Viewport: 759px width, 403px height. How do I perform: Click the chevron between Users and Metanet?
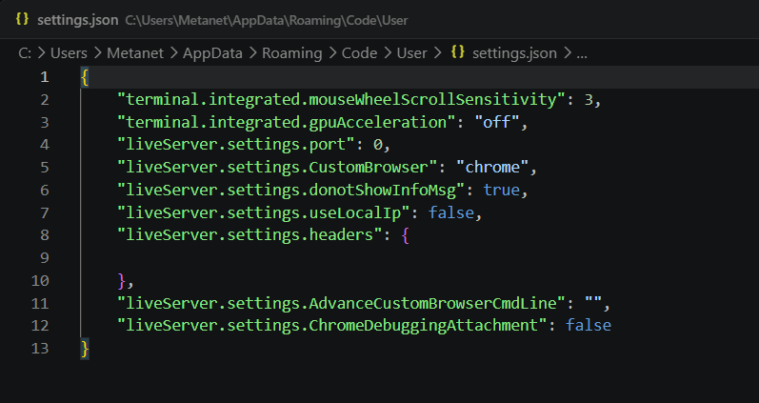point(97,52)
